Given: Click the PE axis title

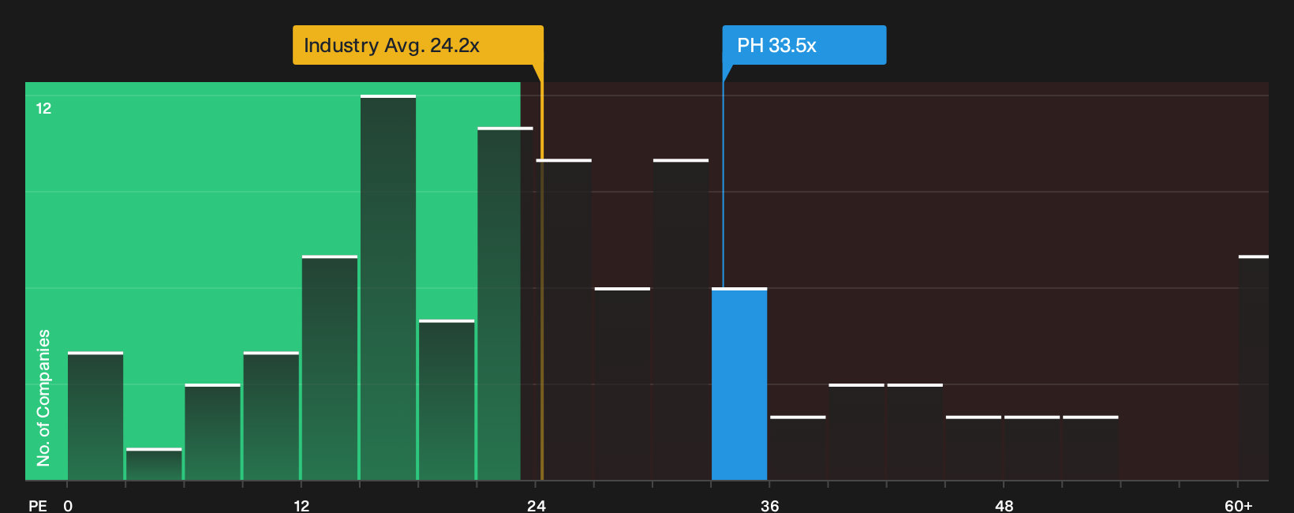Looking at the screenshot, I should (38, 505).
